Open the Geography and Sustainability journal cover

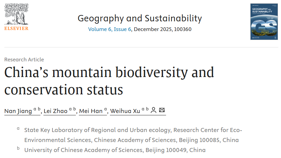point(264,22)
